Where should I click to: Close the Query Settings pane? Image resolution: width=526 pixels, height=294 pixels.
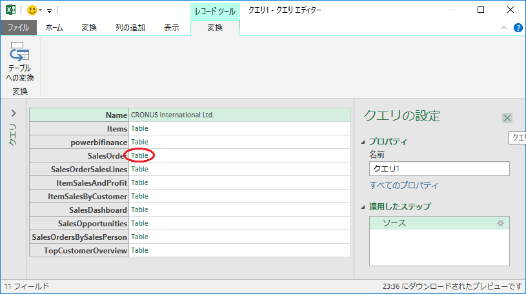[507, 118]
